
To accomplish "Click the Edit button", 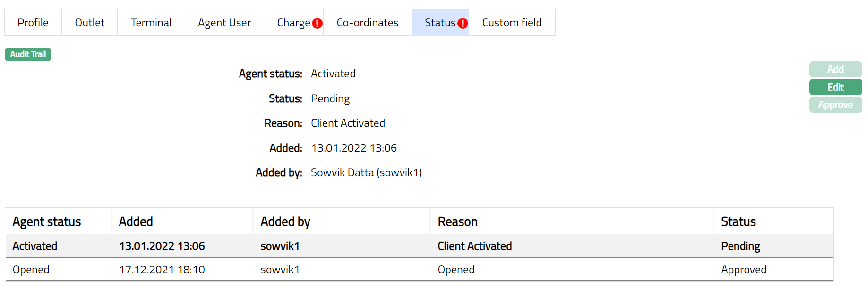I will 835,87.
